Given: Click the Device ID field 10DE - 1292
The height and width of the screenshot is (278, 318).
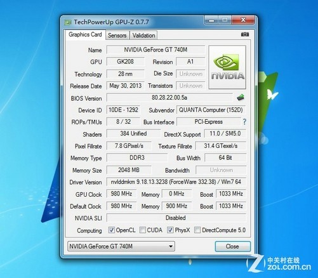Looking at the screenshot, I should point(123,110).
